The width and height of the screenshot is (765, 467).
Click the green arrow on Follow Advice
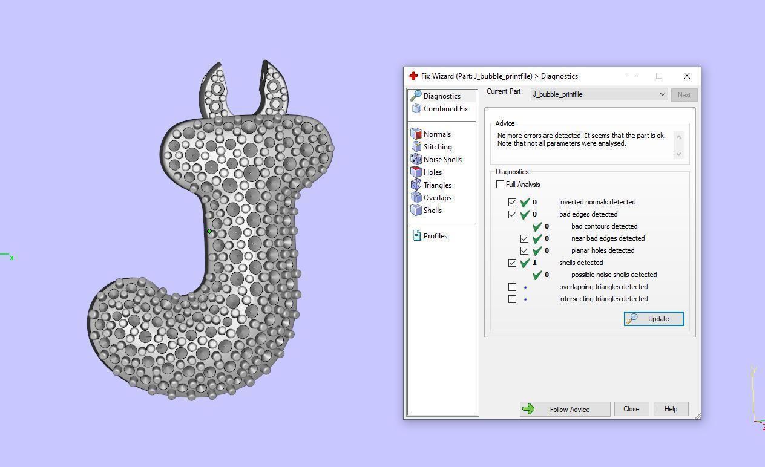[528, 409]
